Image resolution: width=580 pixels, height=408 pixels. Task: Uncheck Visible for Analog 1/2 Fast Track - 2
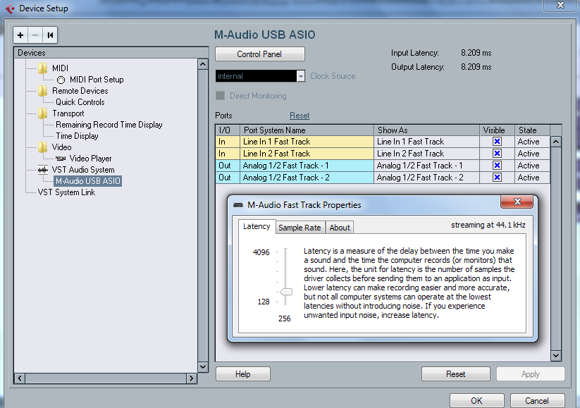[x=497, y=178]
